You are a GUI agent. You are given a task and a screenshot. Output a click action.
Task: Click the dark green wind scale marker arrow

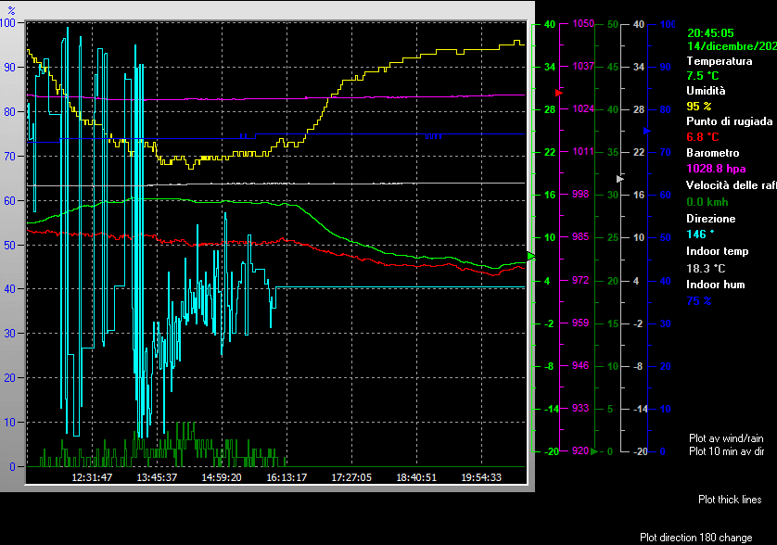click(x=593, y=451)
